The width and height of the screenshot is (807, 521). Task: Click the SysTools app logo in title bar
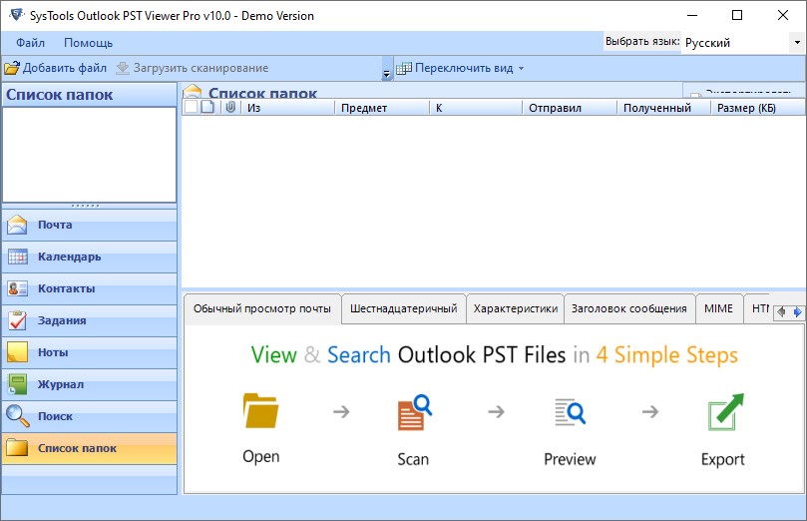coord(17,15)
